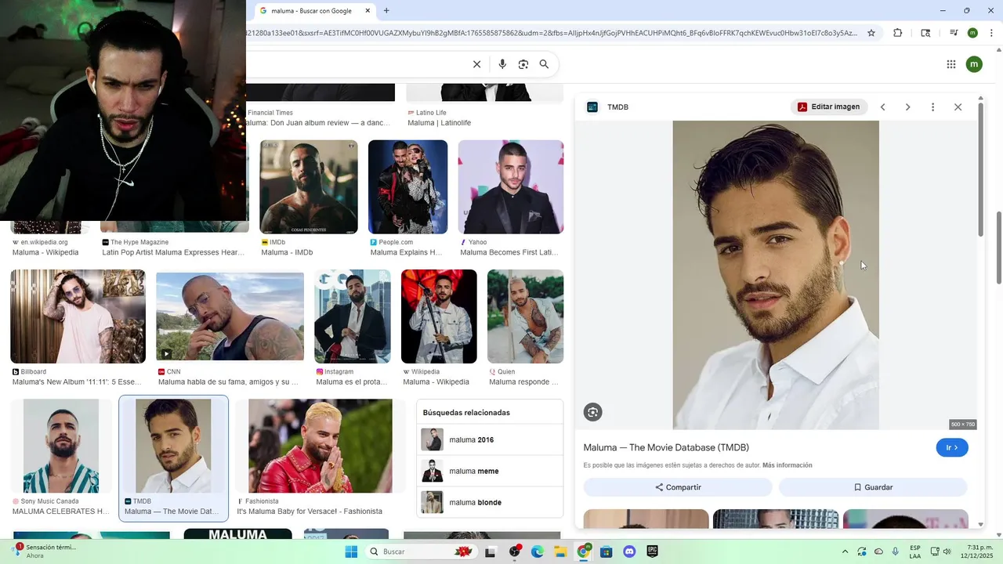Show hidden system tray icons

(845, 551)
